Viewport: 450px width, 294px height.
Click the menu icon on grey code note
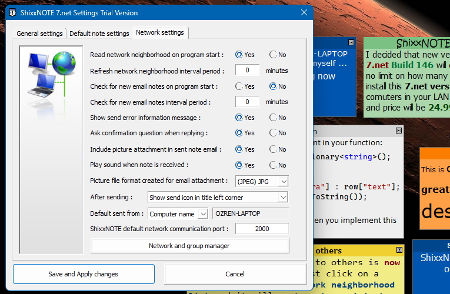[x=399, y=131]
